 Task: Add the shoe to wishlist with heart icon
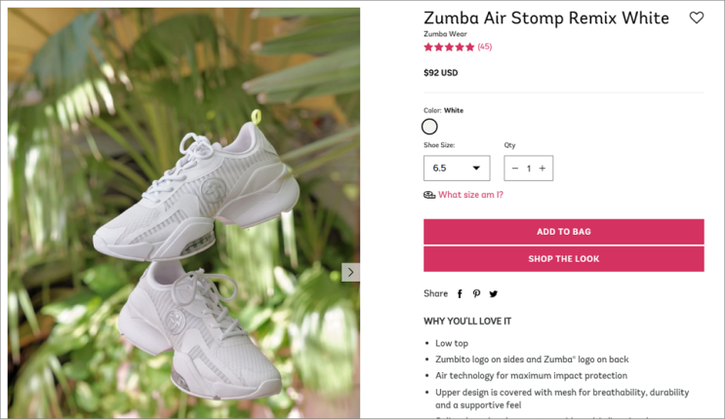tap(696, 18)
